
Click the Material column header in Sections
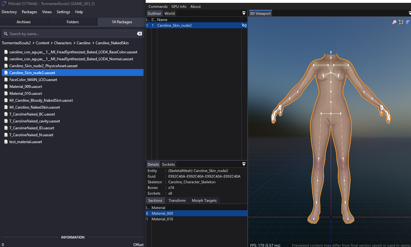[158, 208]
